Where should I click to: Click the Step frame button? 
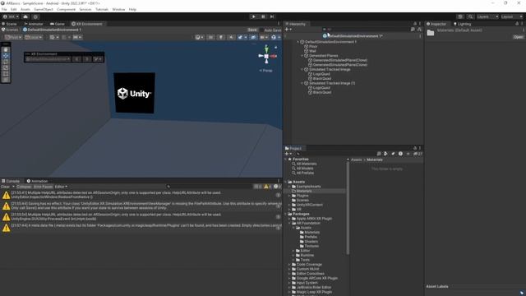(x=272, y=16)
